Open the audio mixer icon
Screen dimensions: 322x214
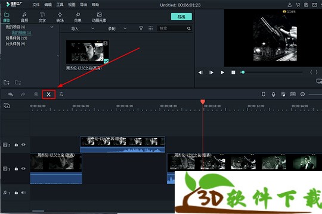283,94
